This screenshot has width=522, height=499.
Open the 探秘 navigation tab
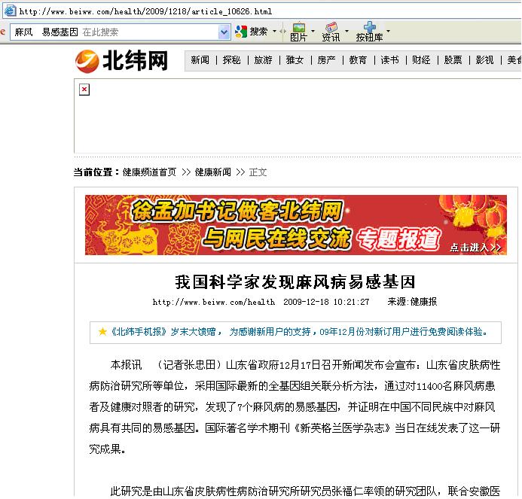[x=231, y=60]
